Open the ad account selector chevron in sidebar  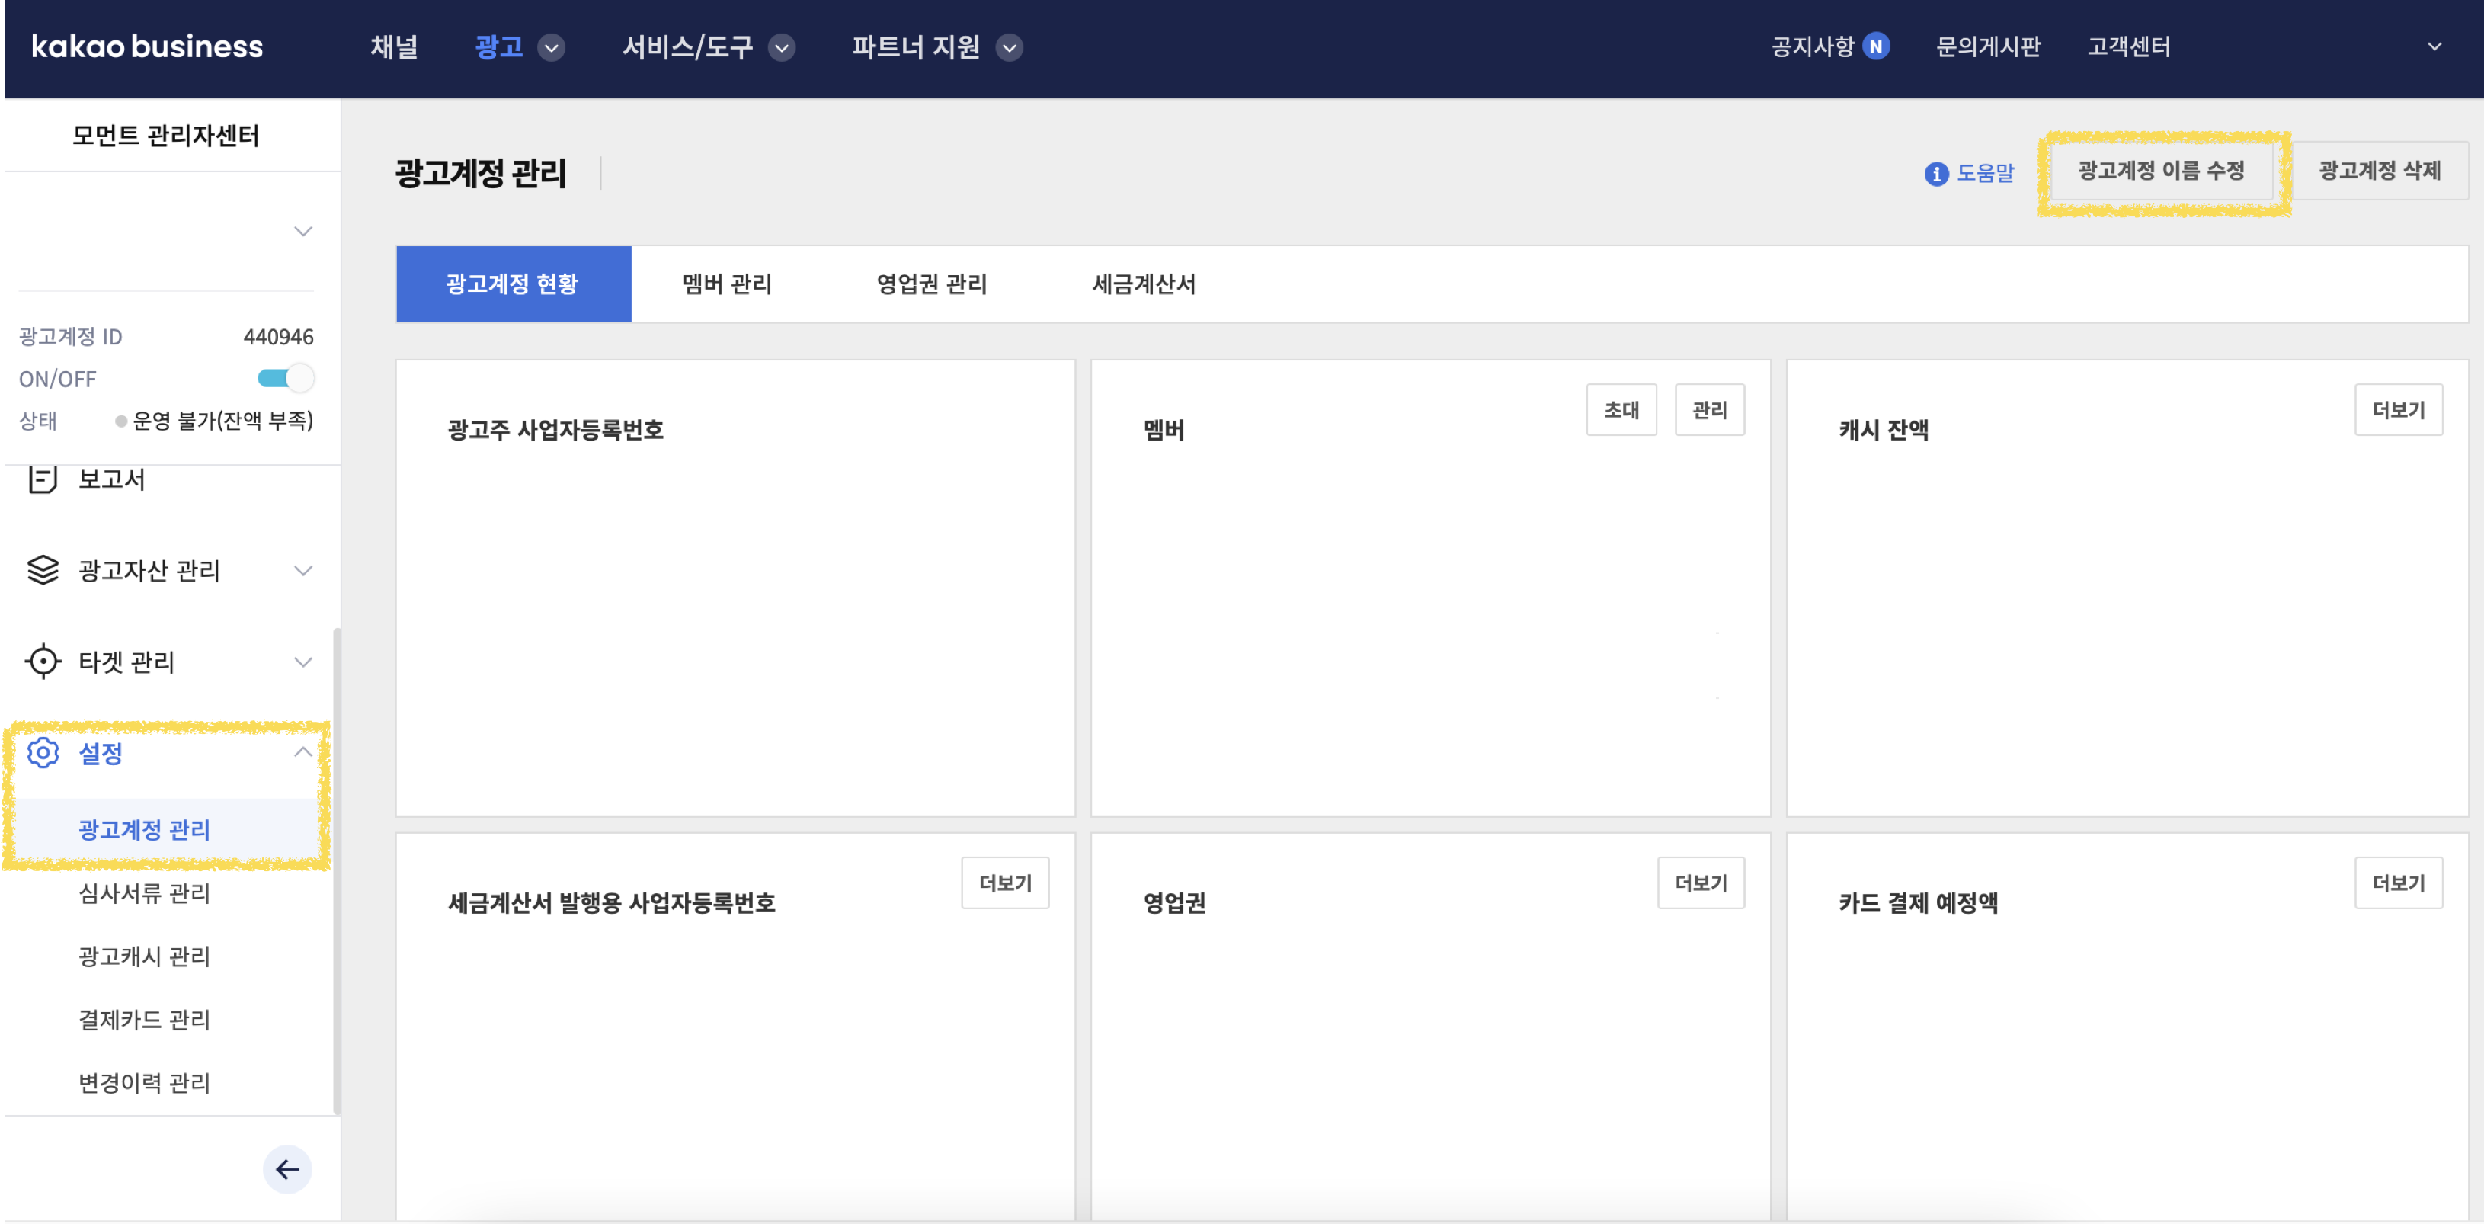[302, 230]
